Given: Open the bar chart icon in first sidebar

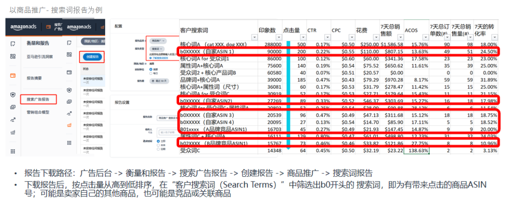Looking at the screenshot, I should click(13, 132).
